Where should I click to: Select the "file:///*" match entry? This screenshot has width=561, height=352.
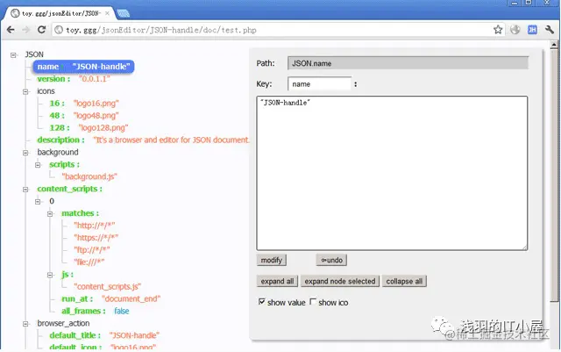tap(89, 262)
